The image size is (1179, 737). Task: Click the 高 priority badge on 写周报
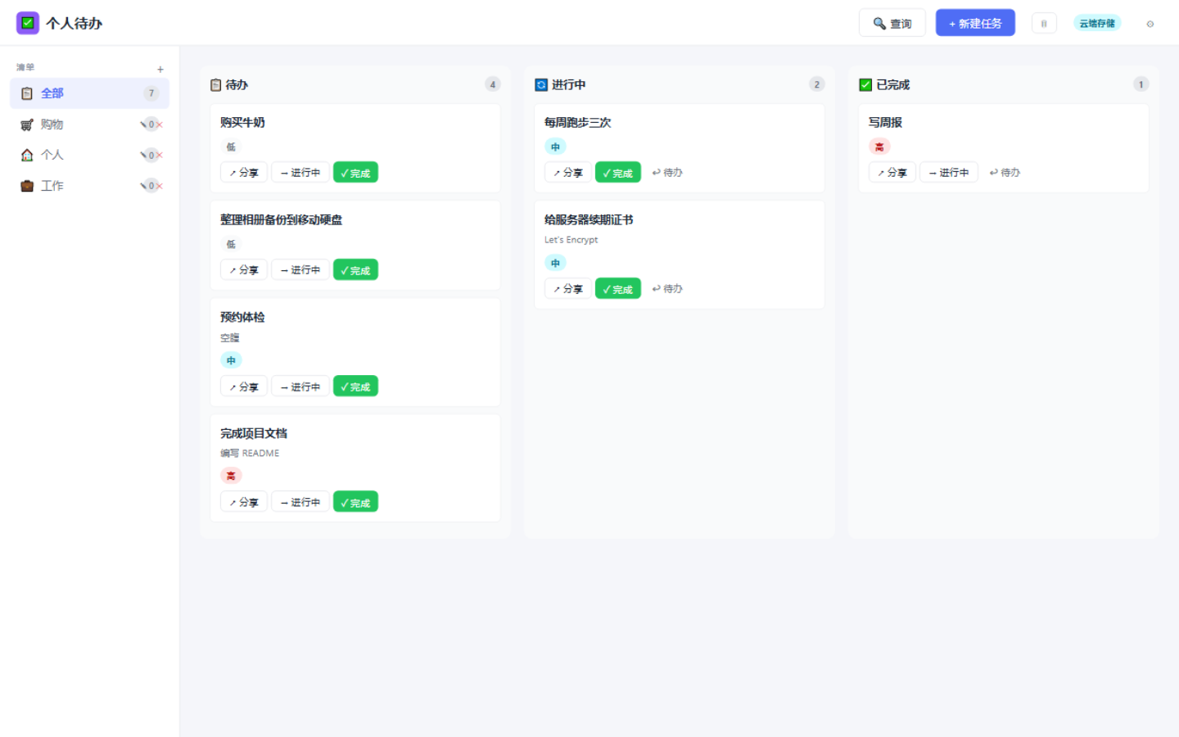pyautogui.click(x=879, y=147)
